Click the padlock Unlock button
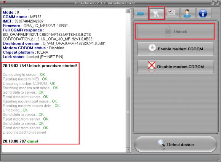 click(x=175, y=31)
